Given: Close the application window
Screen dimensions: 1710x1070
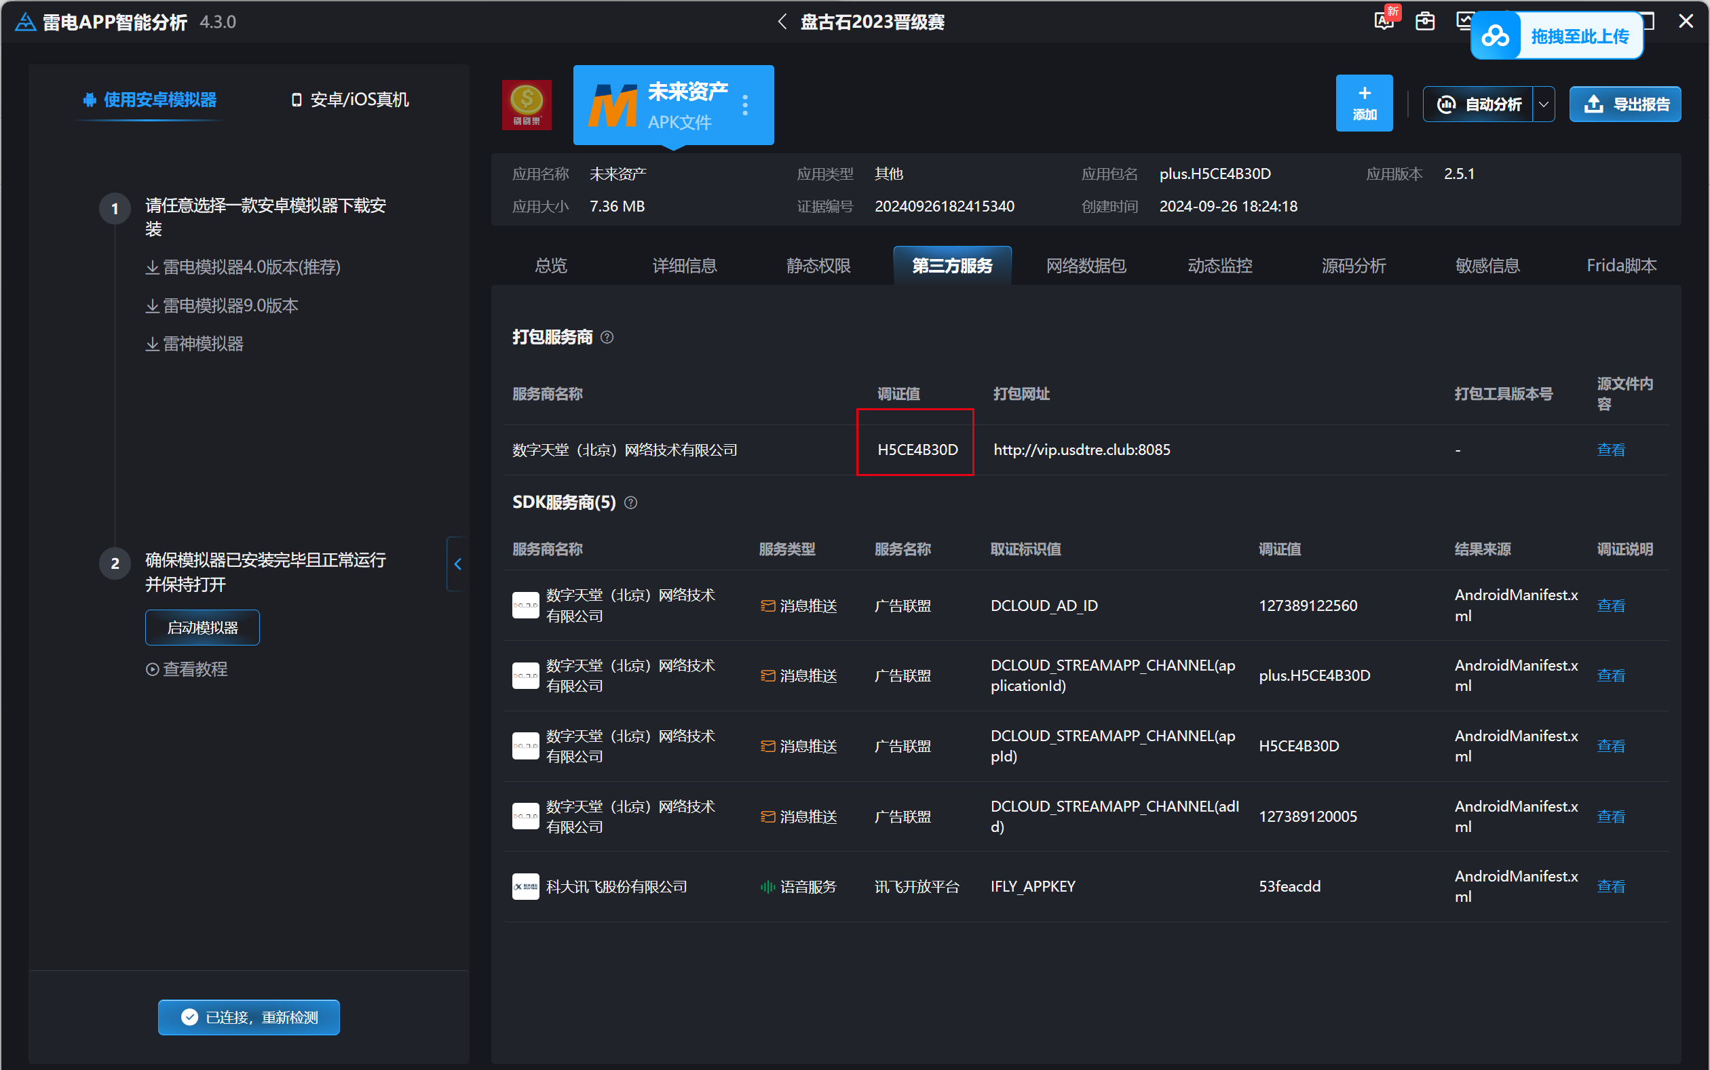Looking at the screenshot, I should [x=1685, y=21].
